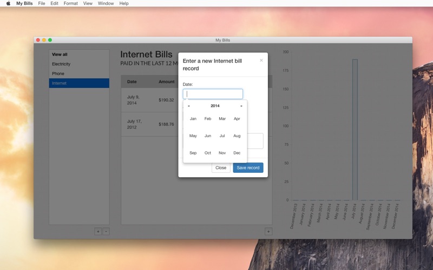433x270 pixels.
Task: Pick Apr in the month picker
Action: point(237,119)
